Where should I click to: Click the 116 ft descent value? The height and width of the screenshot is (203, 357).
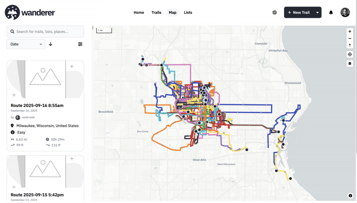[x=56, y=145]
